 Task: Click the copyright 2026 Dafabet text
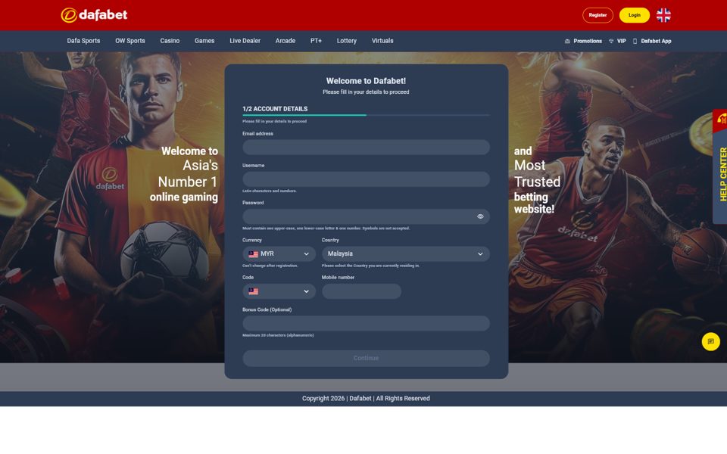click(366, 399)
